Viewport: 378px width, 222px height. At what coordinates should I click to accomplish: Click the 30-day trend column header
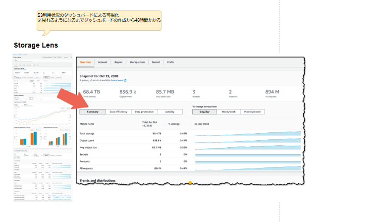[x=202, y=124]
